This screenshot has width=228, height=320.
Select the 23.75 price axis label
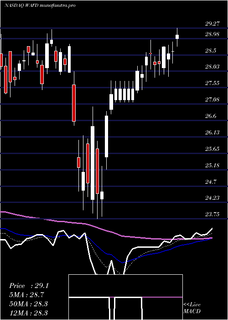[x=212, y=214]
